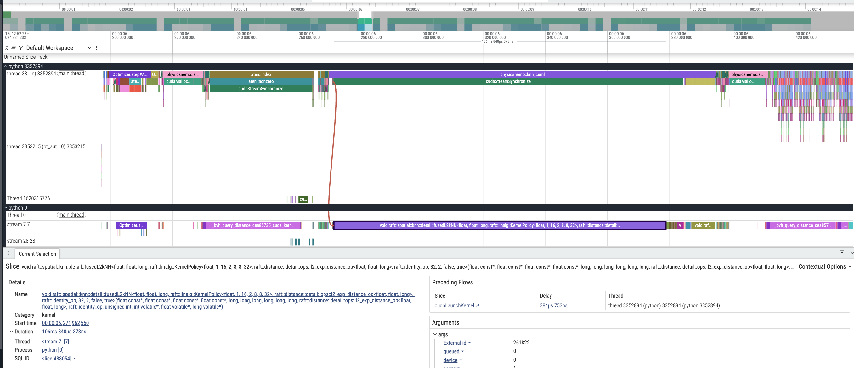Click the drawer three-dot menu icon

coord(8,253)
